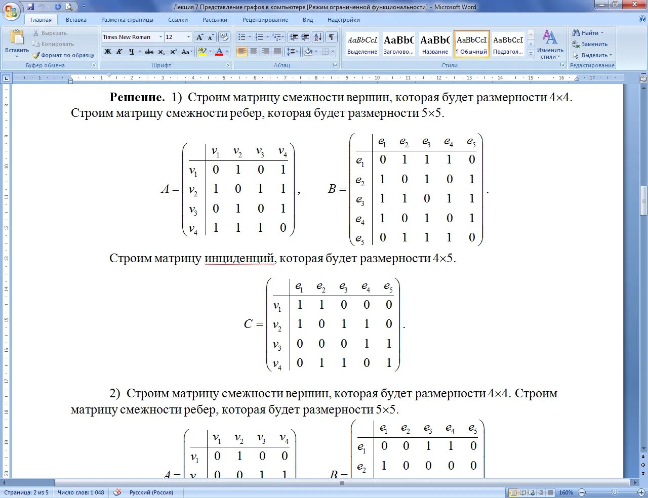Image resolution: width=648 pixels, height=498 pixels.
Task: Click Zoom In plus button
Action: pos(641,492)
